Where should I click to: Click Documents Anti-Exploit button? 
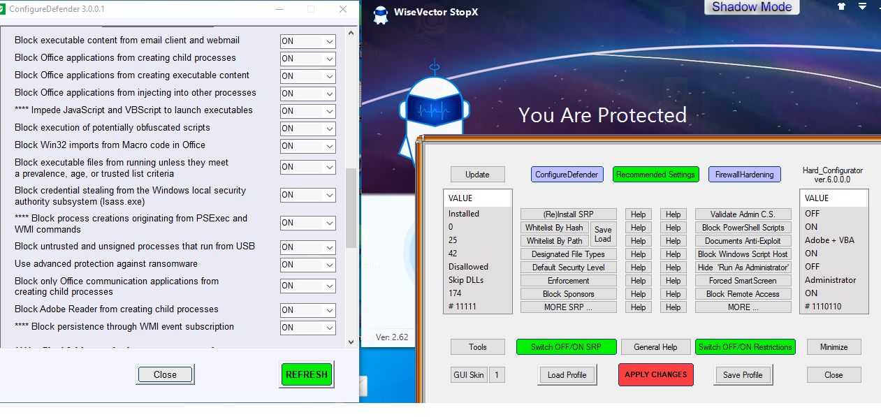(743, 241)
